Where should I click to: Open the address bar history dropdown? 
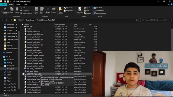pyautogui.click(x=133, y=20)
